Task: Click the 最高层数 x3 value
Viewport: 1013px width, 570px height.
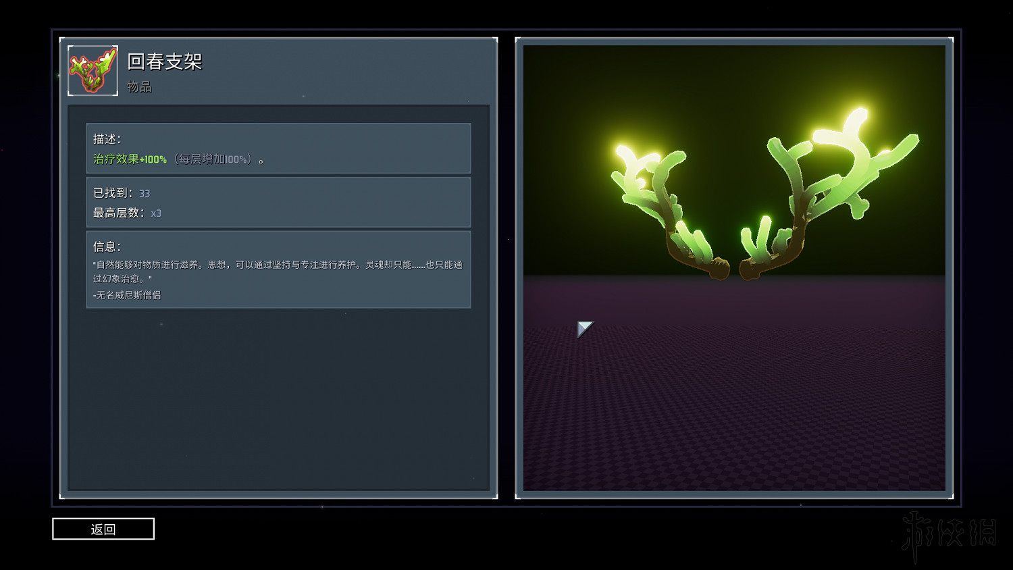Action: pos(156,213)
